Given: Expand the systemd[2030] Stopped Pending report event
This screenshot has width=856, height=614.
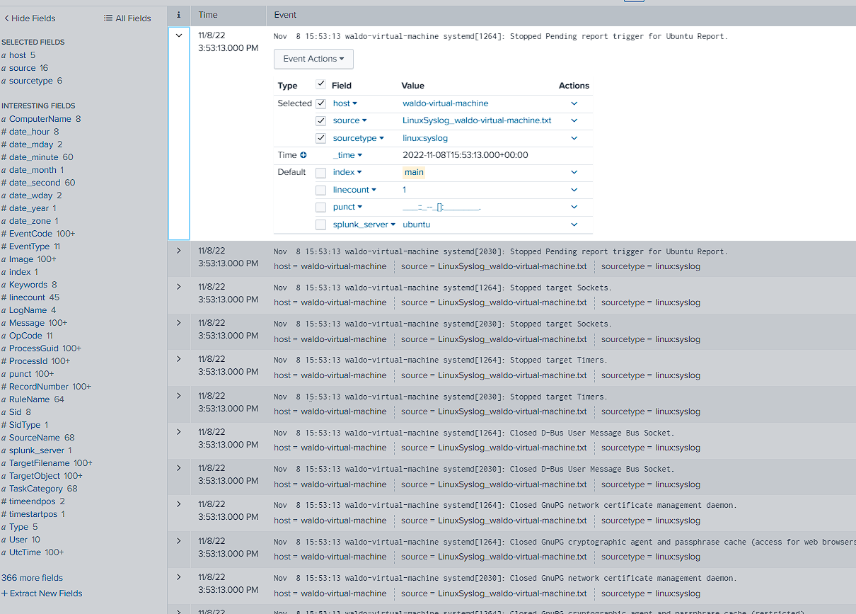Looking at the screenshot, I should pos(179,251).
